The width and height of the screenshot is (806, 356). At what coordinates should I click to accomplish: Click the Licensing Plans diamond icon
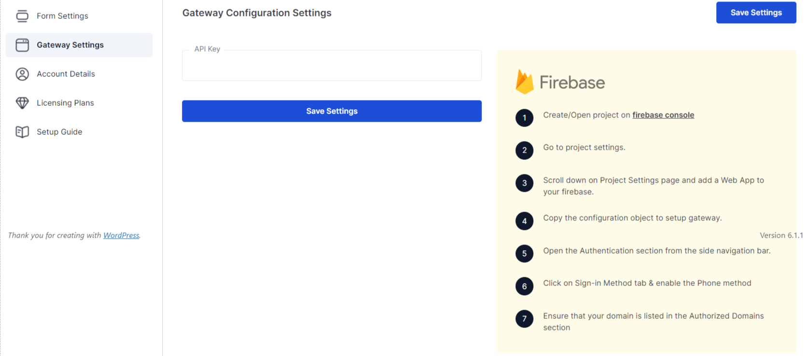[22, 103]
